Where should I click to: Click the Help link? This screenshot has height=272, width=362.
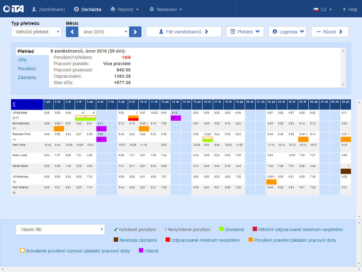pyautogui.click(x=350, y=9)
